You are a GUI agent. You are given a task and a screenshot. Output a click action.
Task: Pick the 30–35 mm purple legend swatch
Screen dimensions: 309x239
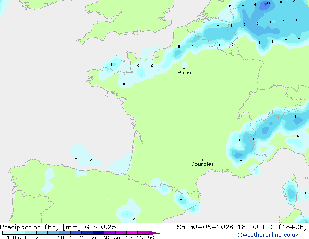pyautogui.click(x=110, y=233)
